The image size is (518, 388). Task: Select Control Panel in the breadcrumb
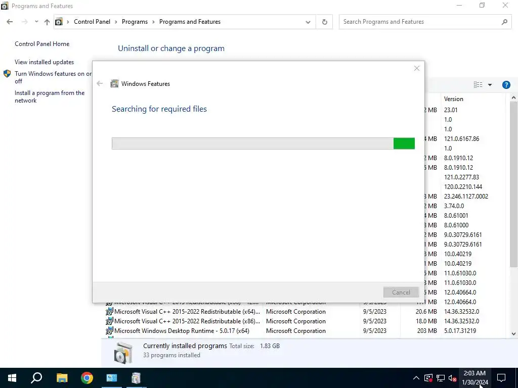pos(92,22)
